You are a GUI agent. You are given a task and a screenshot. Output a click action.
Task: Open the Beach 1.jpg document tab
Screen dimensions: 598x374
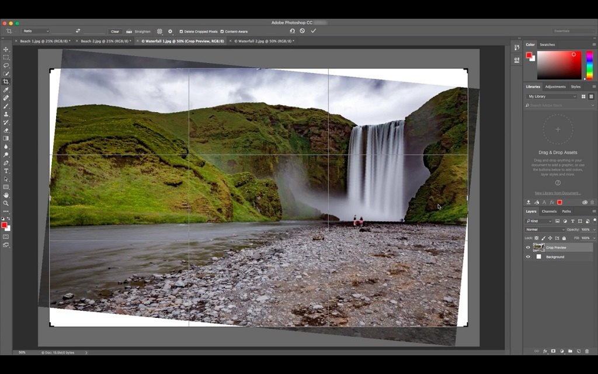[x=44, y=41]
